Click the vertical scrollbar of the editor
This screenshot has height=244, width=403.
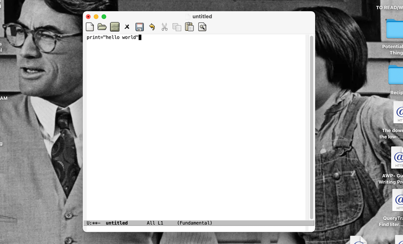click(x=312, y=127)
